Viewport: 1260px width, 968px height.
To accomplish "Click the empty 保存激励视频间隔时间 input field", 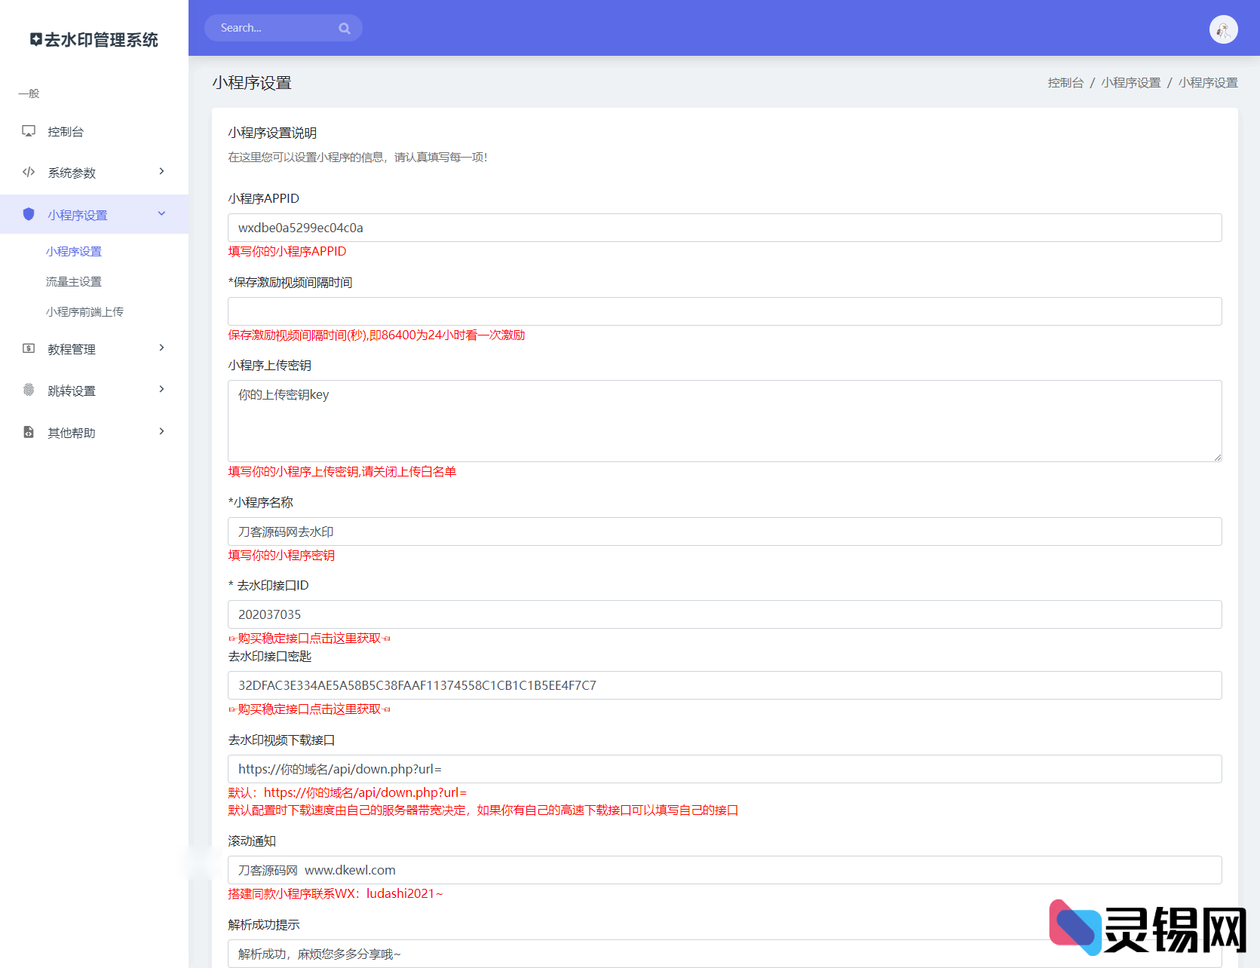I will 724,311.
